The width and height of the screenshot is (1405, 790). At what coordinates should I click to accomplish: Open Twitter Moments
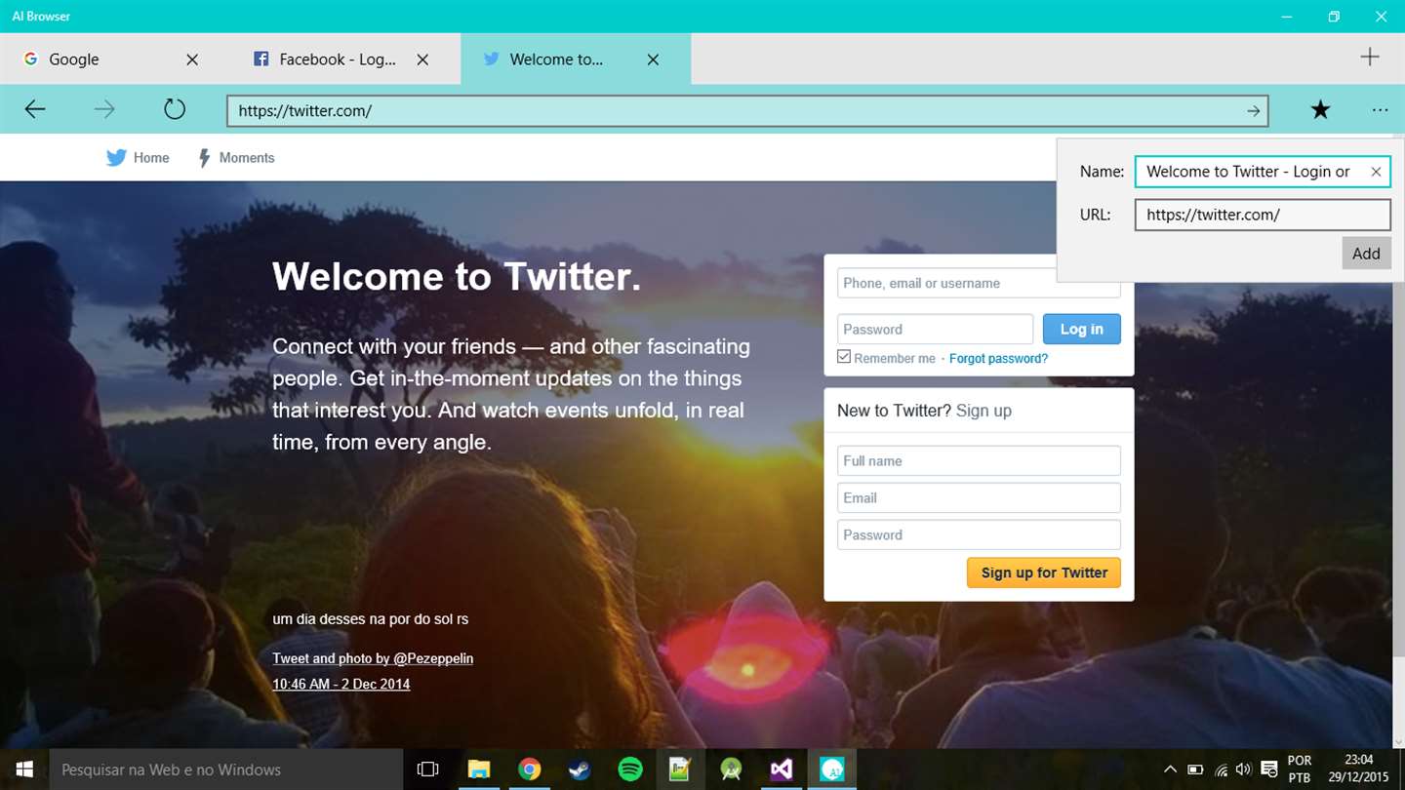click(236, 158)
